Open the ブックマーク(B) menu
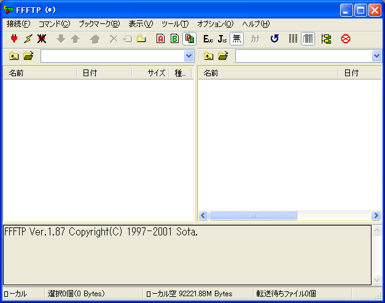The width and height of the screenshot is (385, 303). (x=99, y=24)
